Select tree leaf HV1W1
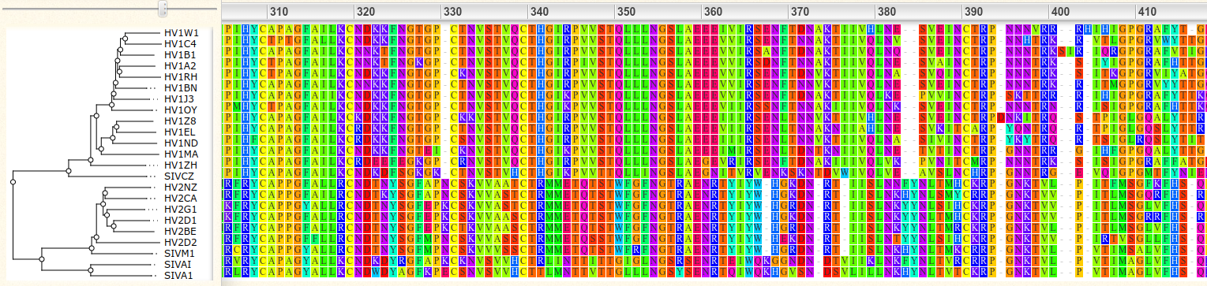The width and height of the screenshot is (1207, 286). click(181, 32)
